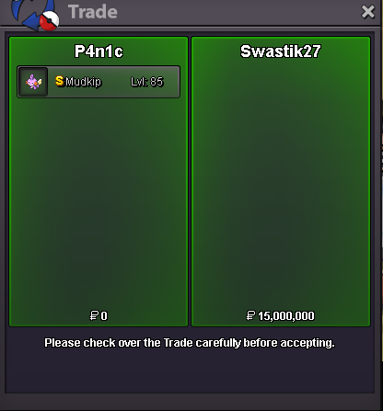Click the gold shiny S badge
383x411 pixels.
(x=59, y=81)
